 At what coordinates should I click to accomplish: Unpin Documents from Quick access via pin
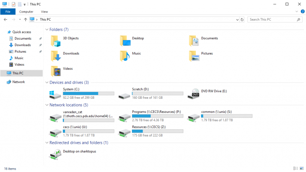tap(41, 39)
